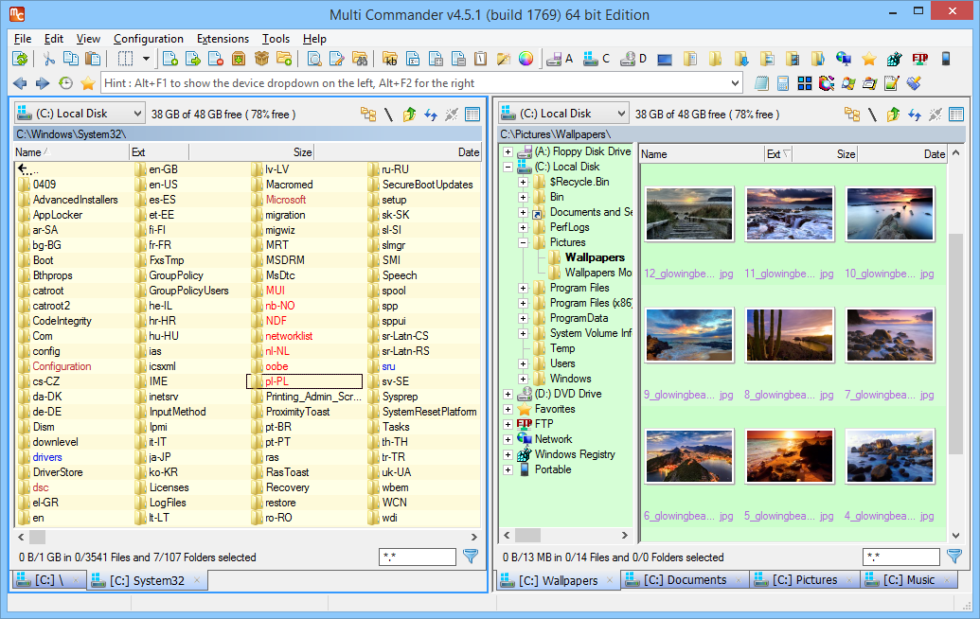This screenshot has width=980, height=619.
Task: Click the history clock icon
Action: (x=65, y=83)
